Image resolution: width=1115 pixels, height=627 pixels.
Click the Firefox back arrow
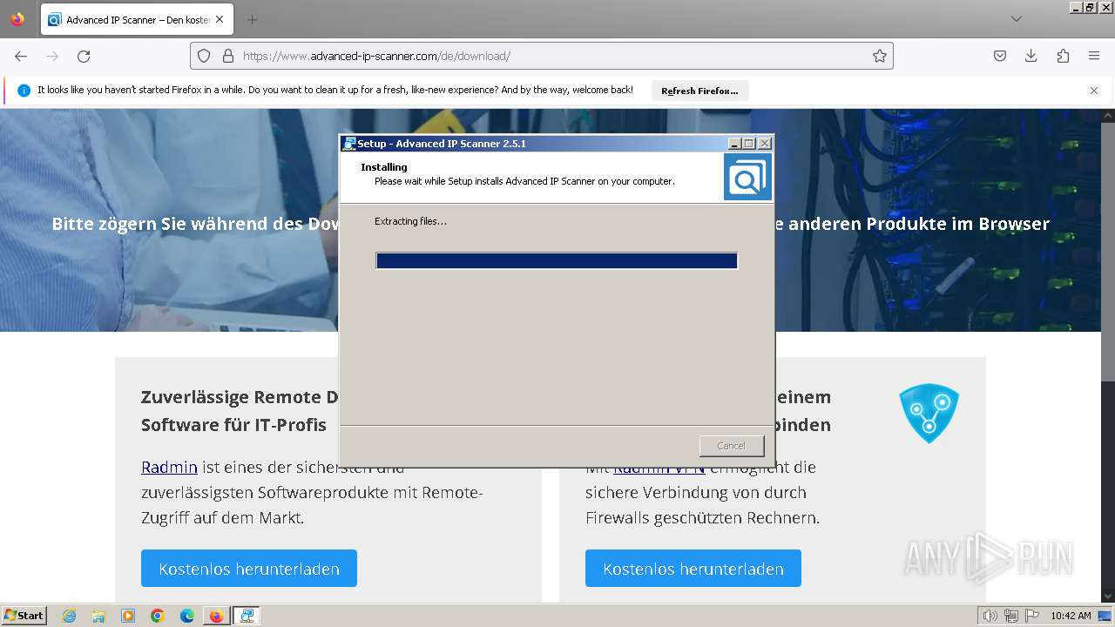pyautogui.click(x=21, y=56)
